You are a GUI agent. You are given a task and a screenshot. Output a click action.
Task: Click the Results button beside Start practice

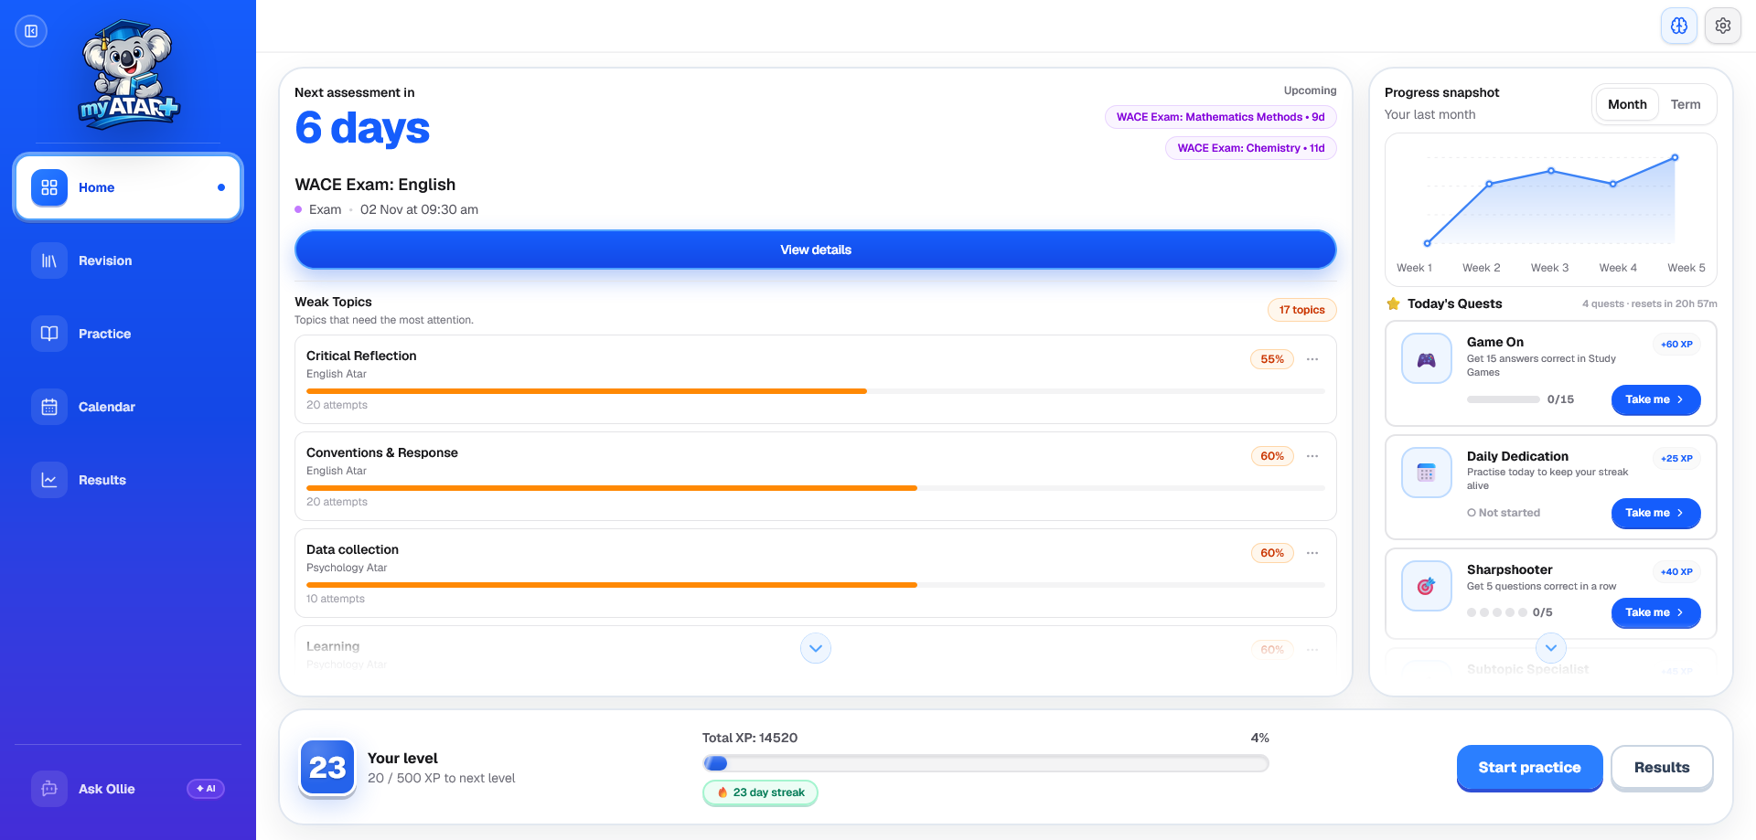tap(1662, 768)
